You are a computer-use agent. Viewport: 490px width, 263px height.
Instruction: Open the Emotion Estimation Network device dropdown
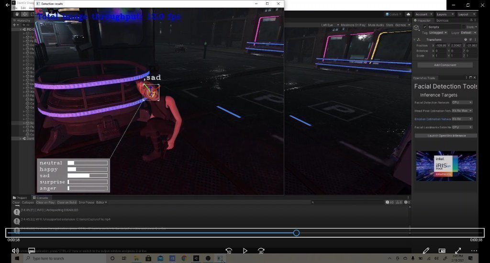point(462,119)
